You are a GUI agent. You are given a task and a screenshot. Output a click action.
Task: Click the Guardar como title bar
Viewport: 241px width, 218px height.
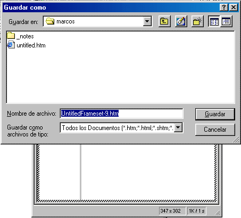[x=110, y=7]
